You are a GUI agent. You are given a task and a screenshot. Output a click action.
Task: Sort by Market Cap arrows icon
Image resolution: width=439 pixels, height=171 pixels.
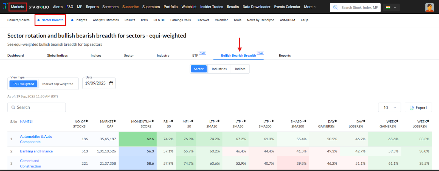coord(115,121)
